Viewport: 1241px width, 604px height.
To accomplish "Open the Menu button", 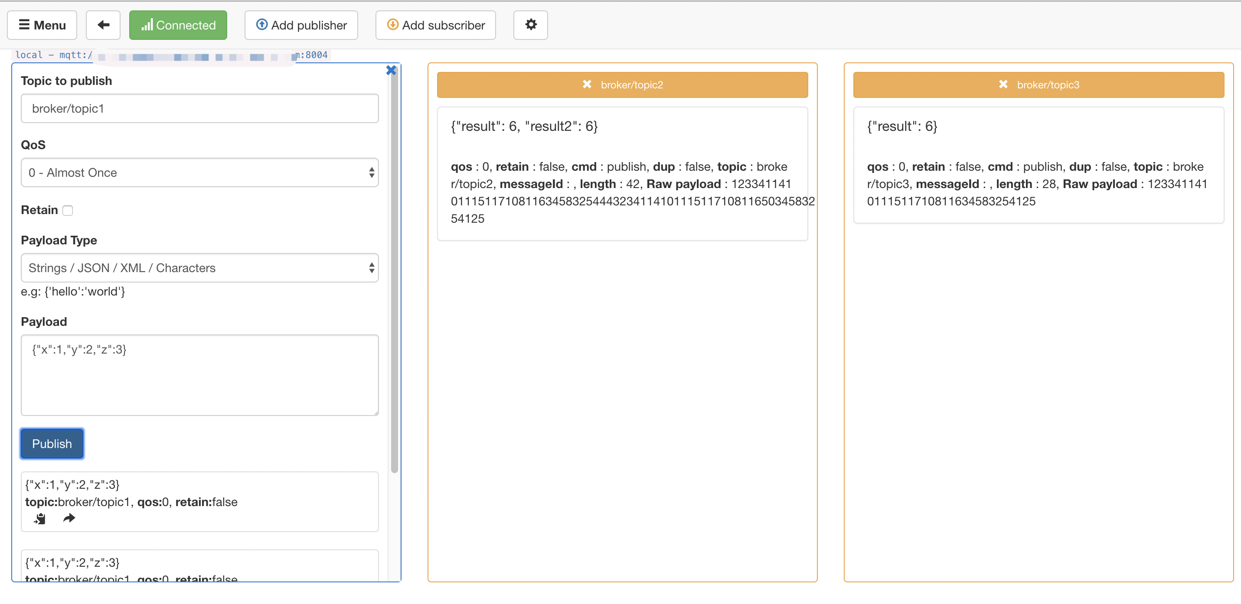I will coord(42,25).
